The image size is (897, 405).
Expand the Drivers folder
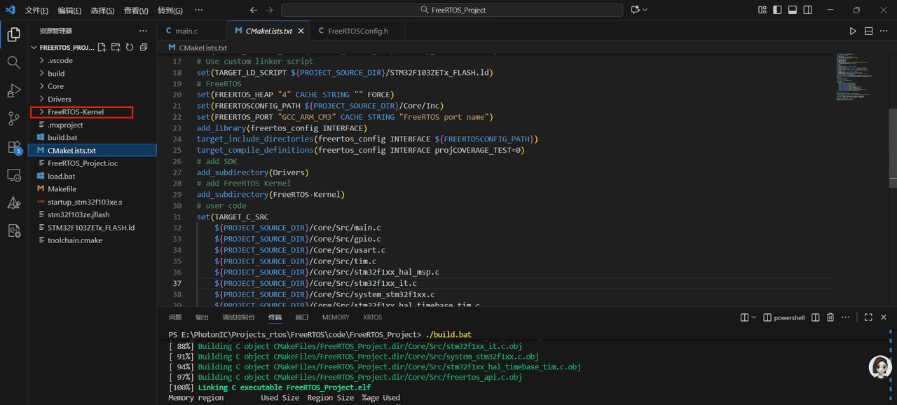click(x=60, y=99)
